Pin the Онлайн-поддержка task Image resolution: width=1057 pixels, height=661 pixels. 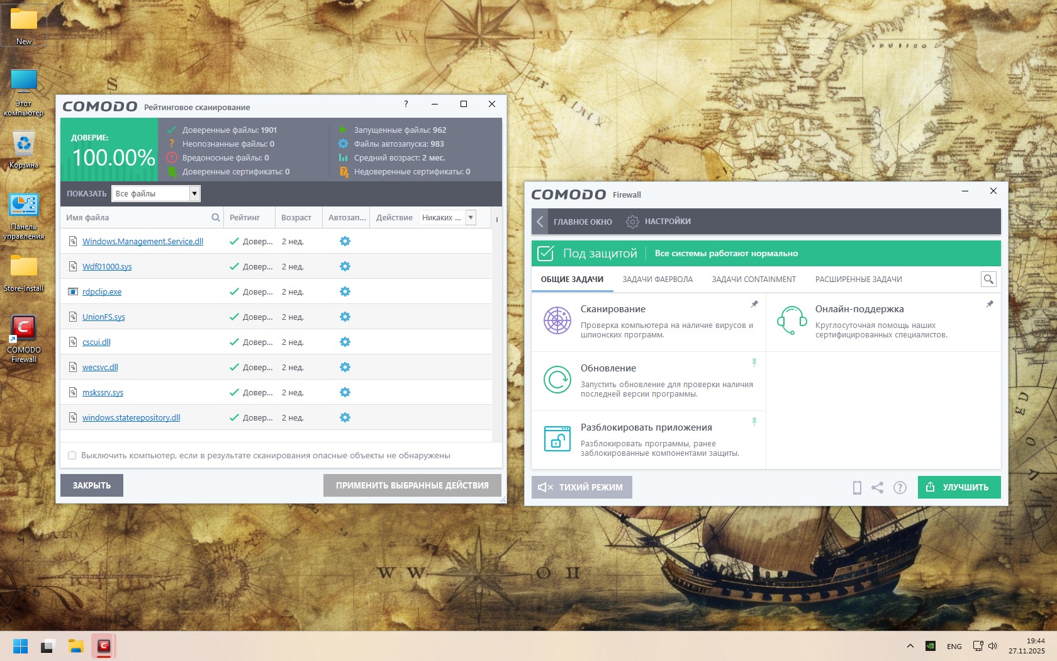[990, 304]
